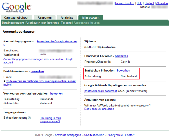
Task: Click the Accountvoorkeuren page heading
Action: (x=19, y=32)
